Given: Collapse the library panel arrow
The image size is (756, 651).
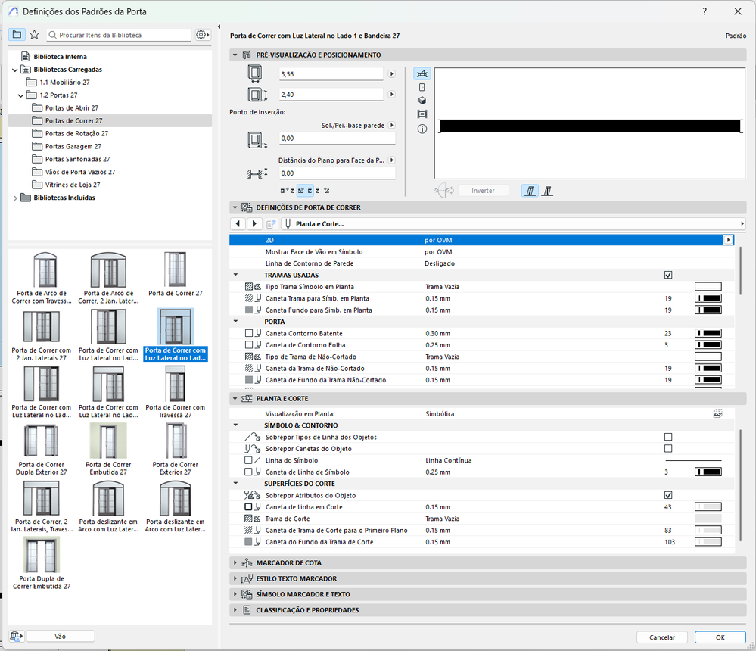Looking at the screenshot, I should pyautogui.click(x=219, y=27).
